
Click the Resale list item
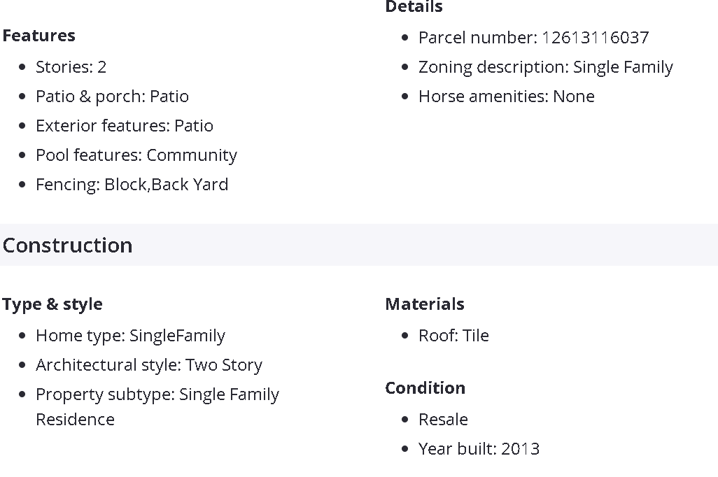(x=443, y=420)
